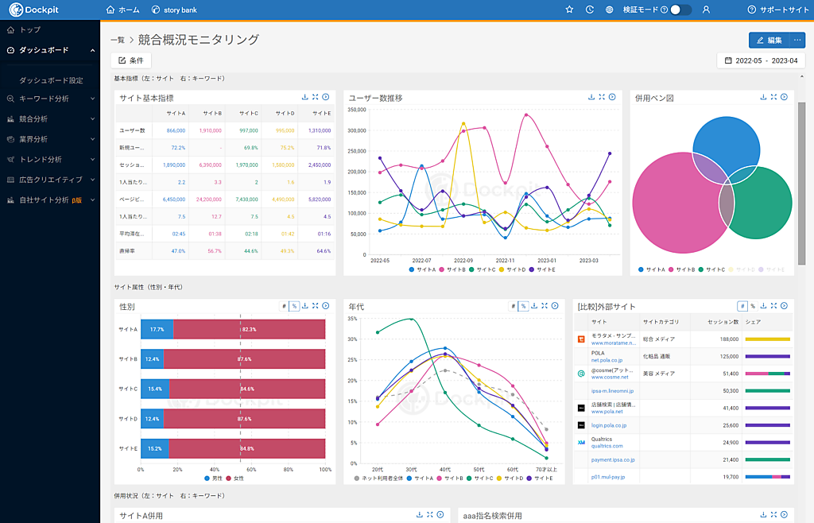This screenshot has height=523, width=814.
Task: Open the date range 2022-05 - 2023-04 picker
Action: (761, 60)
